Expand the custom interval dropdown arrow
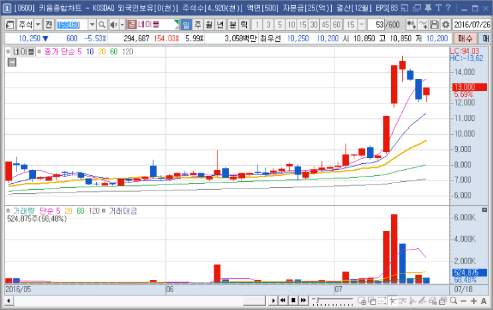The width and height of the screenshot is (493, 310). click(362, 25)
